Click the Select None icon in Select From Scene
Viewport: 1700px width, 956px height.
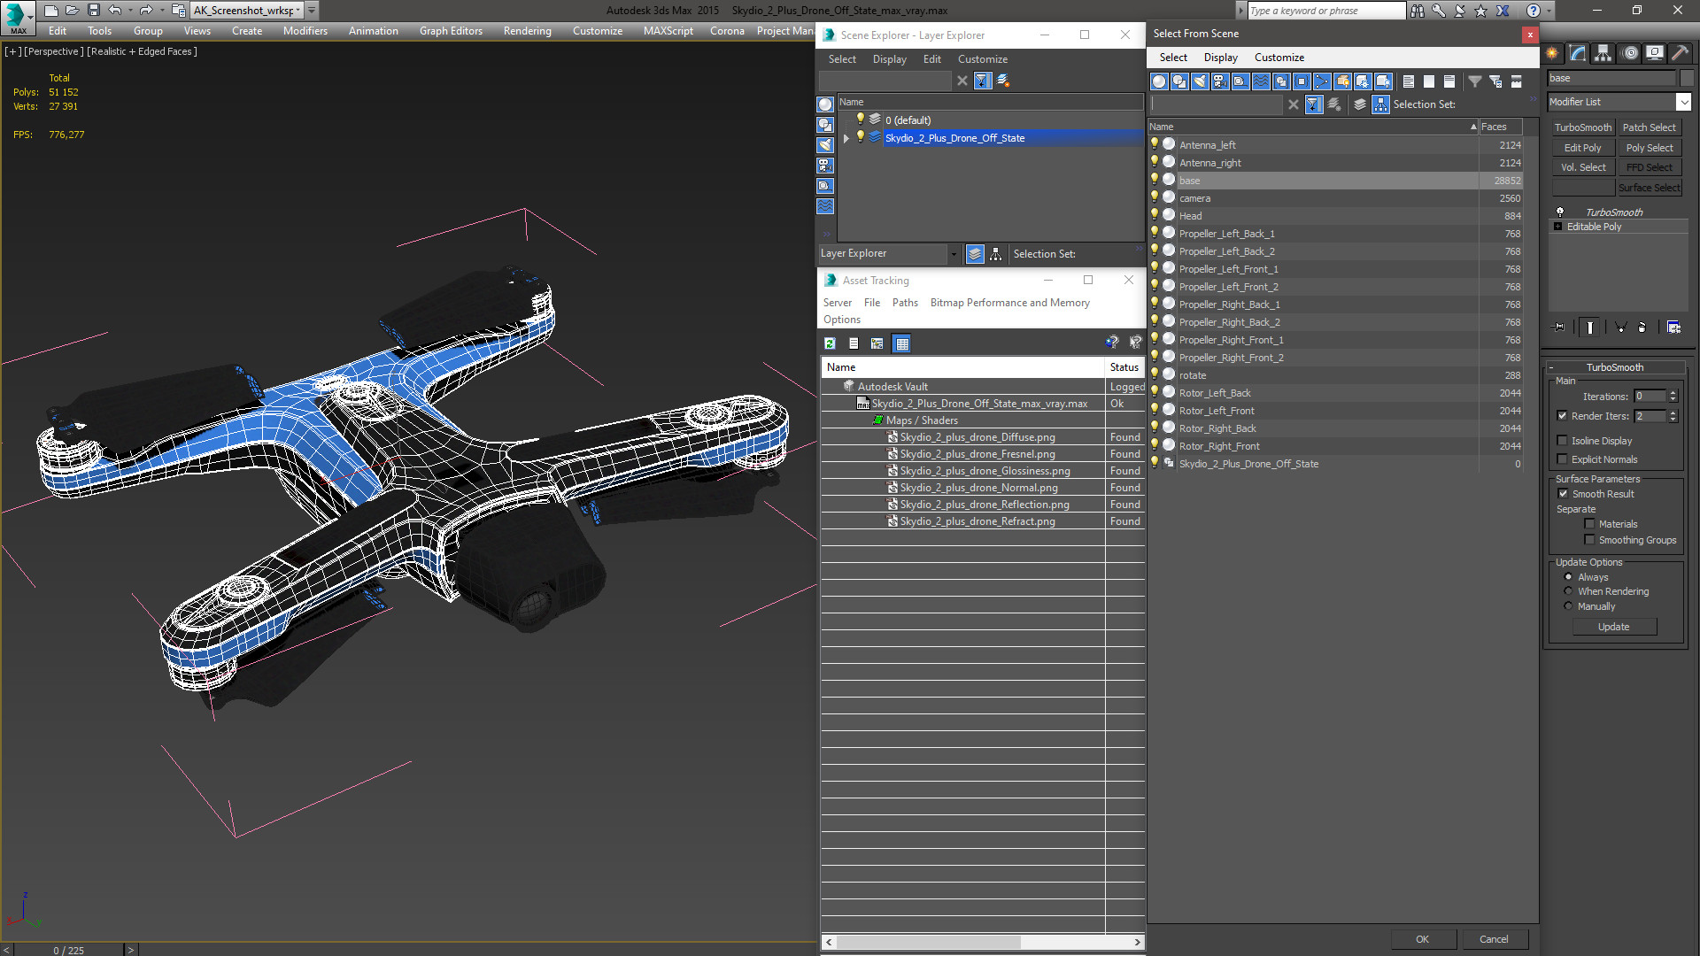pyautogui.click(x=1429, y=81)
